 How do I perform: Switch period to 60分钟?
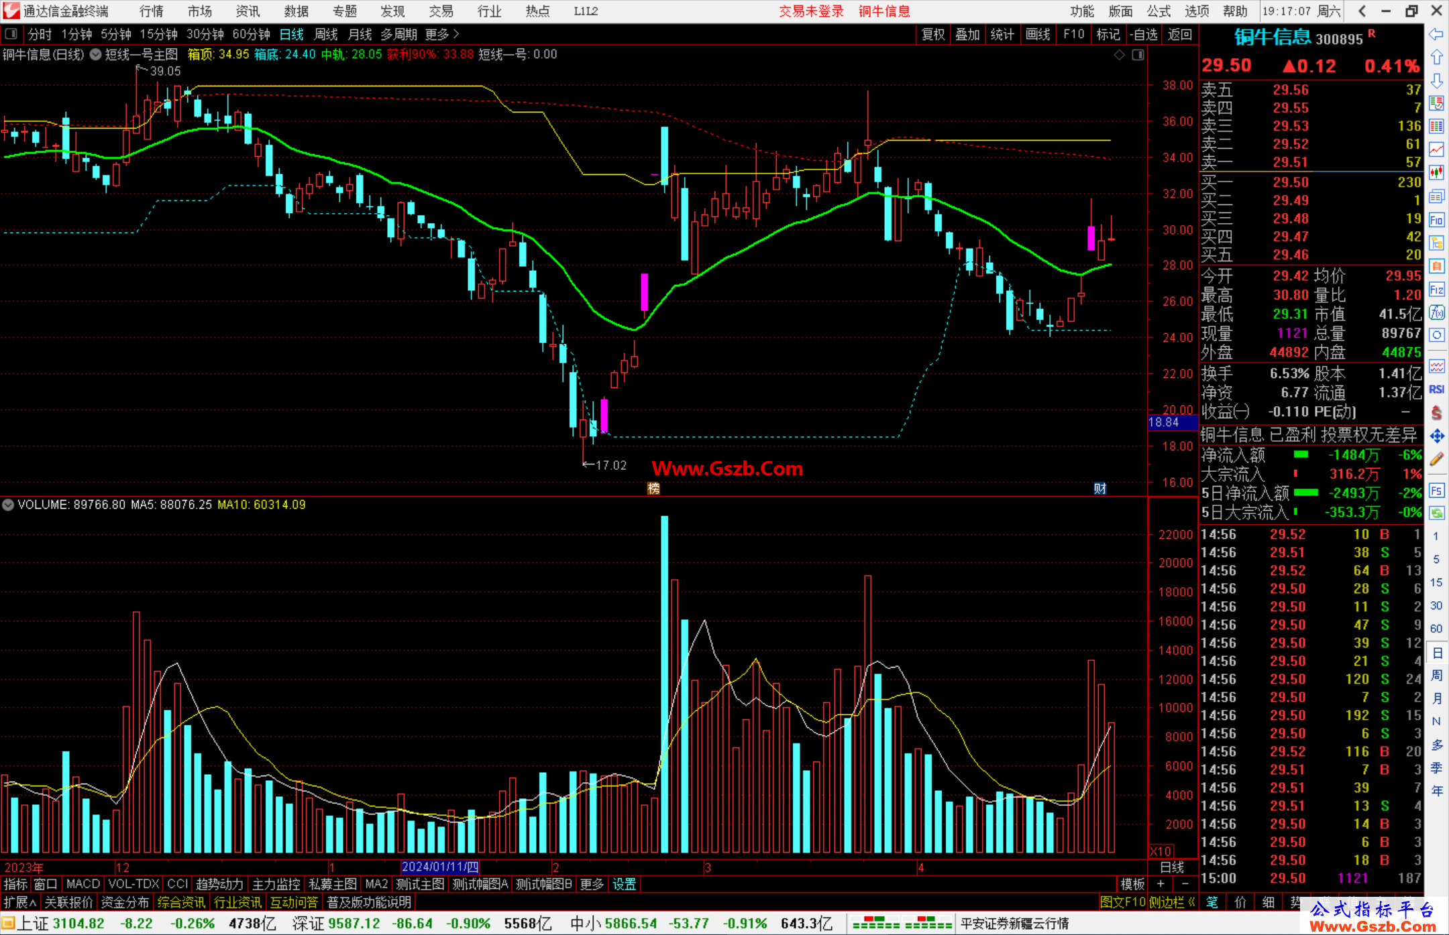click(x=251, y=34)
